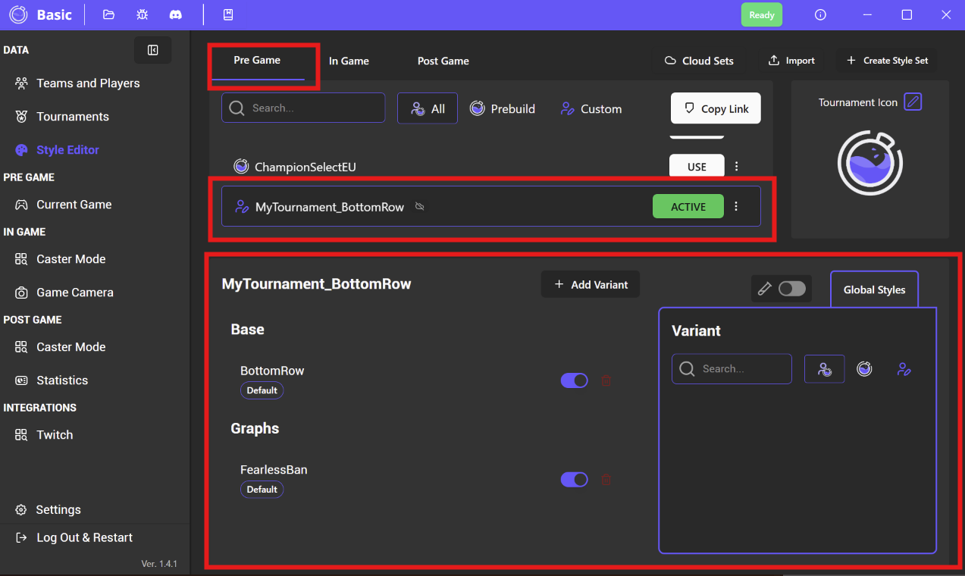This screenshot has width=965, height=576.
Task: Delete the BottomRow variant trash icon
Action: (x=606, y=380)
